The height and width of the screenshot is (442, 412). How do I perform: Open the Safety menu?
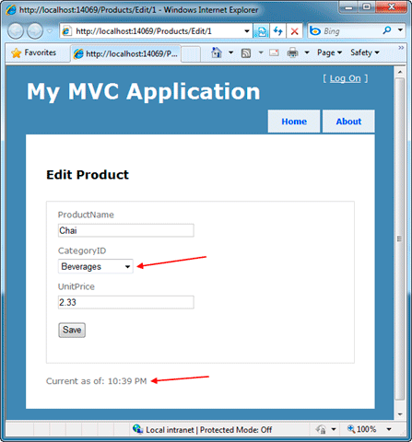365,52
